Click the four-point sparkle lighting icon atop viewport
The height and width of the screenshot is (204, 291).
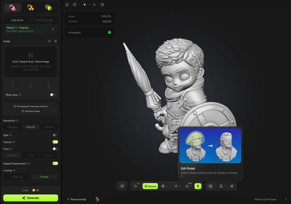(x=84, y=5)
